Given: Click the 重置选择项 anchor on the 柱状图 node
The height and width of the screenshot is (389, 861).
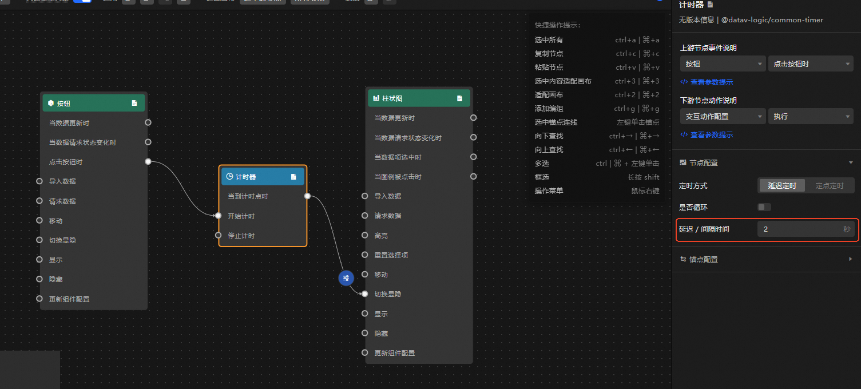Looking at the screenshot, I should [365, 255].
